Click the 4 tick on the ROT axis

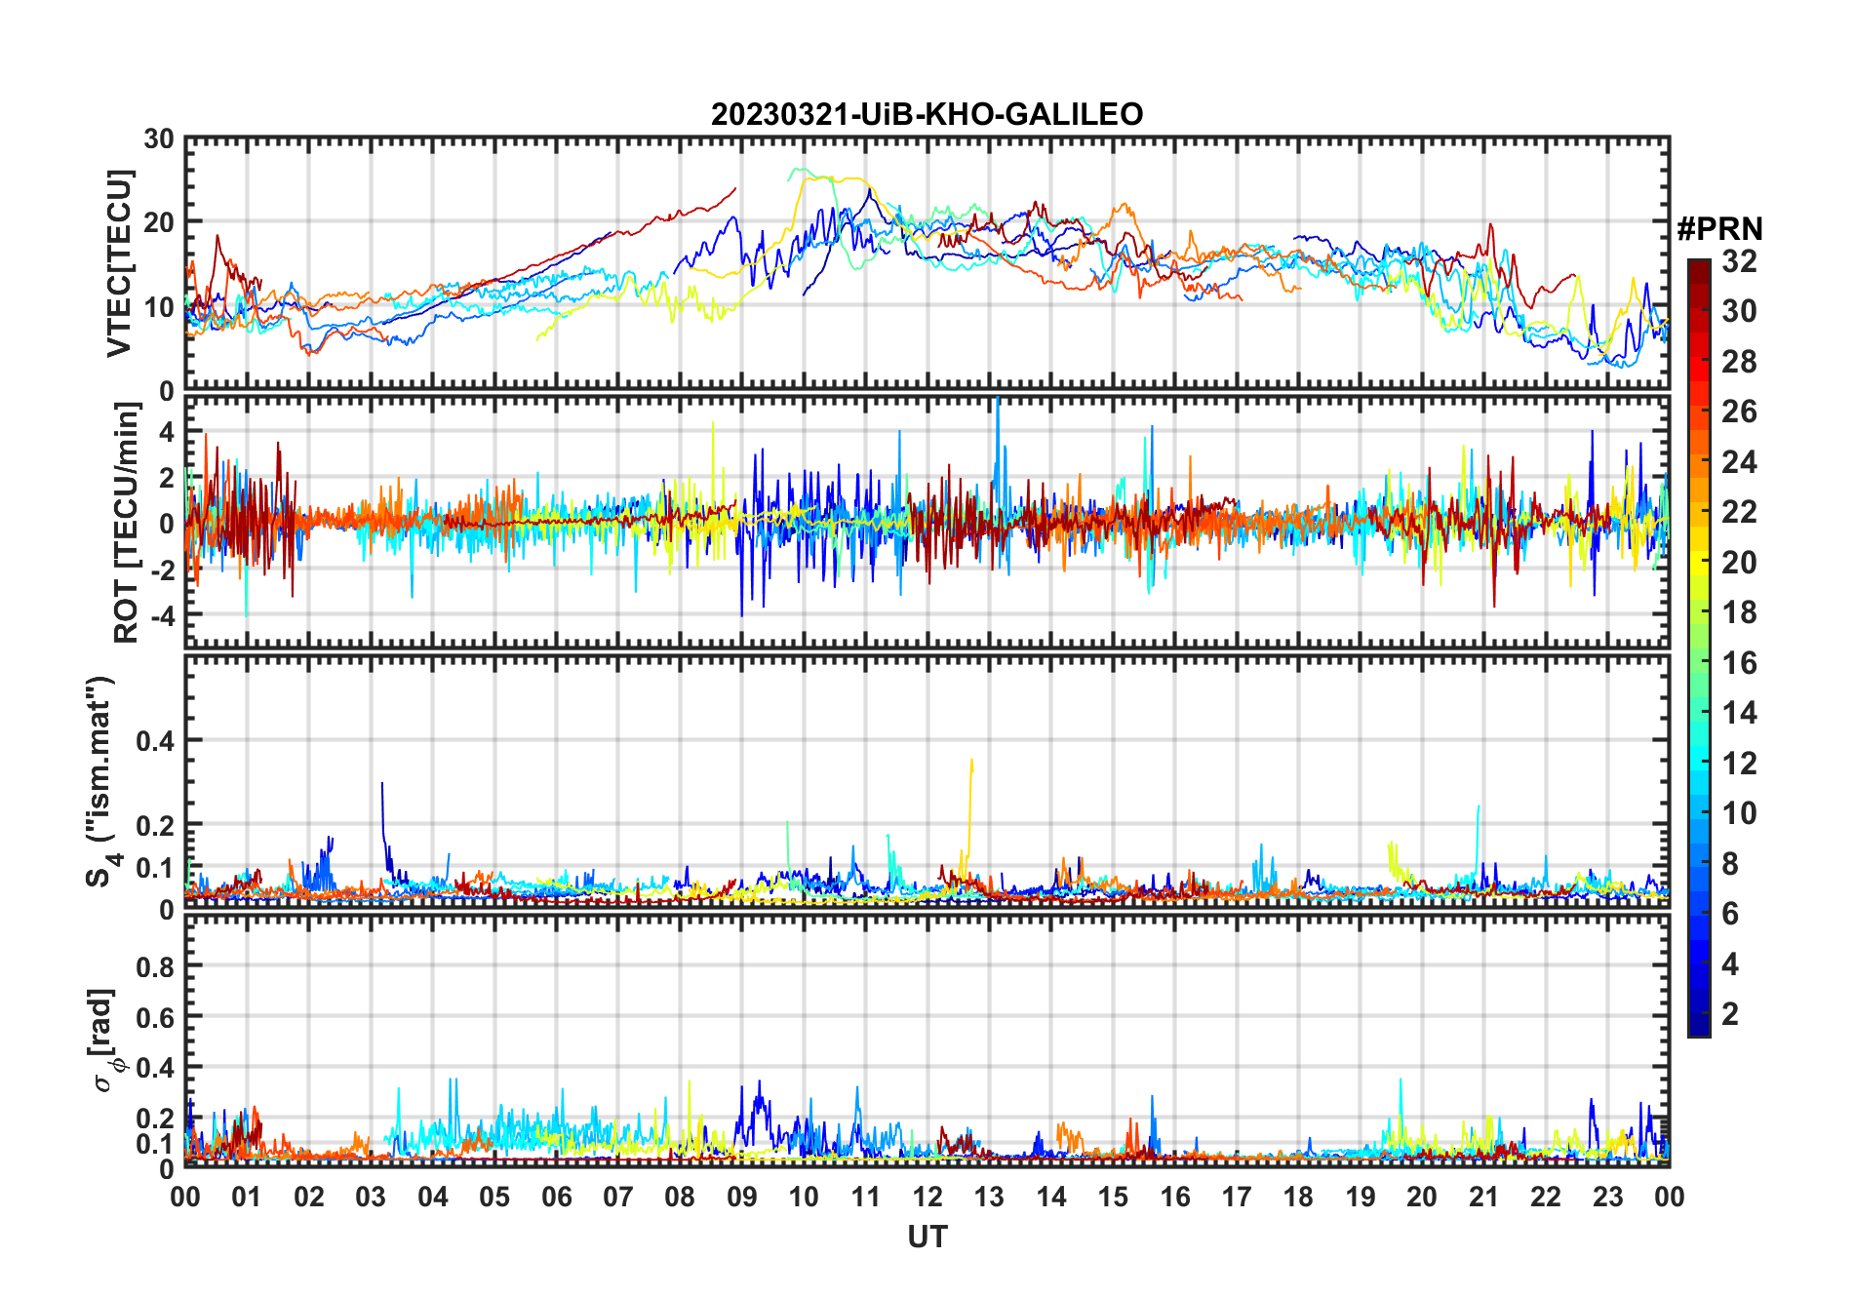tap(167, 431)
